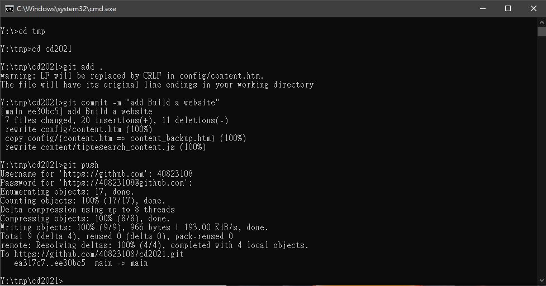Click the LF will be replaced warning line
Screen dimensions: 546x286
132,76
